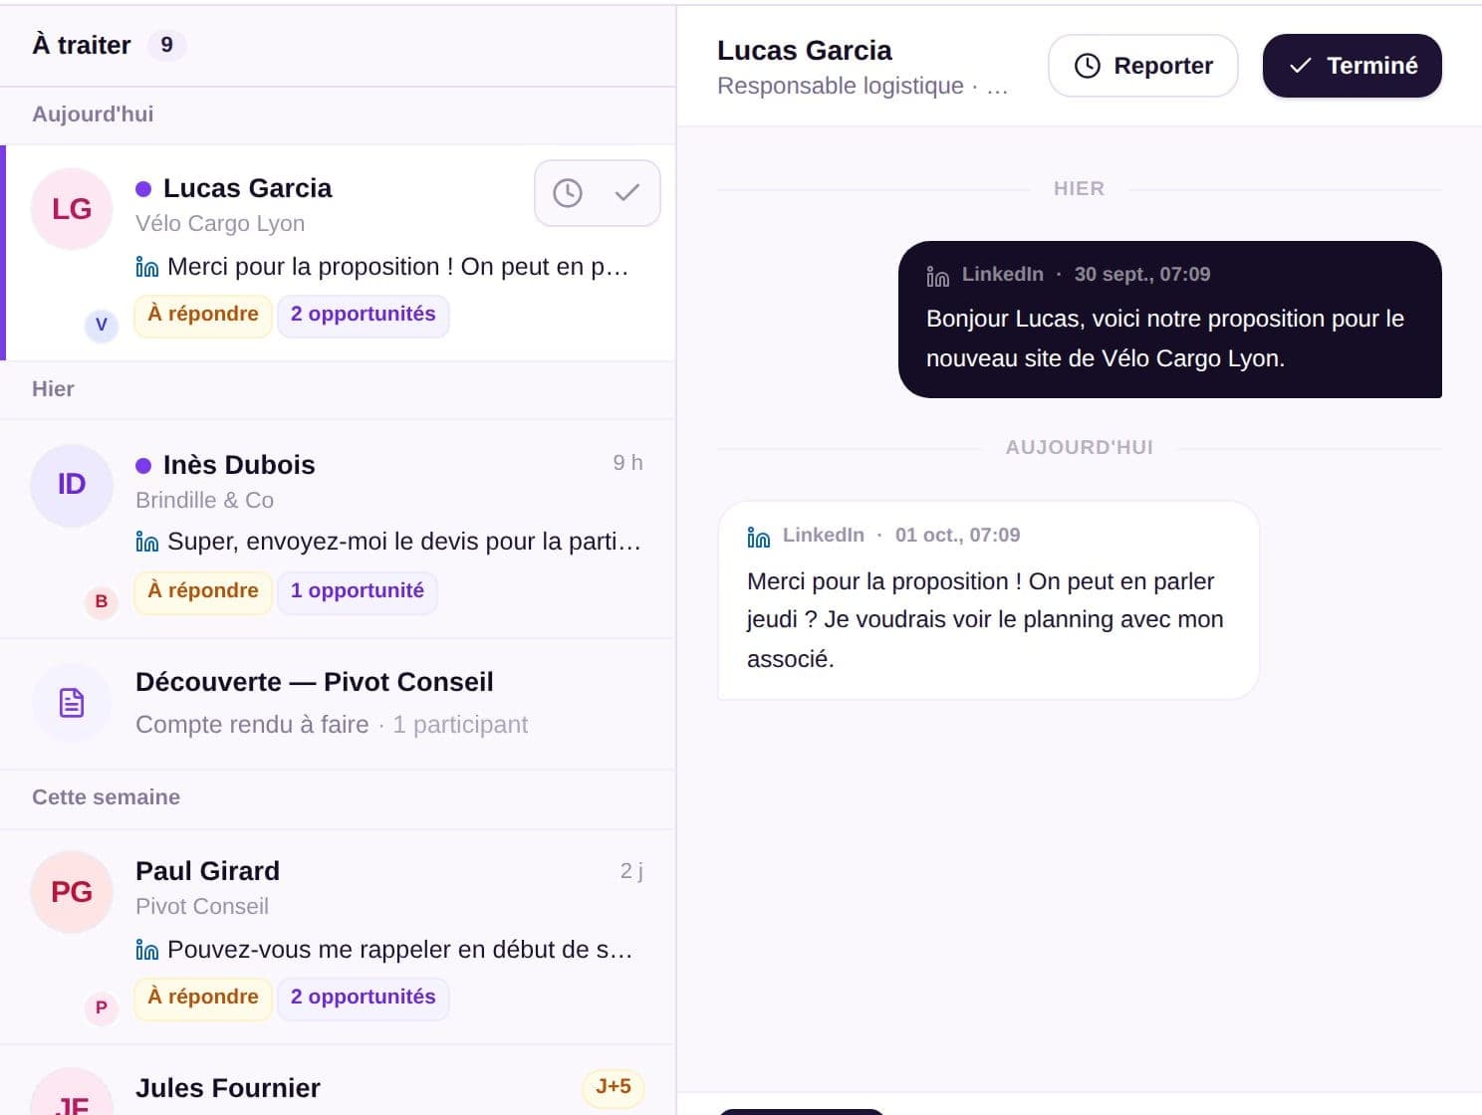This screenshot has width=1482, height=1115.
Task: Click the Lucas Garcia name in the conversation header
Action: point(805,51)
